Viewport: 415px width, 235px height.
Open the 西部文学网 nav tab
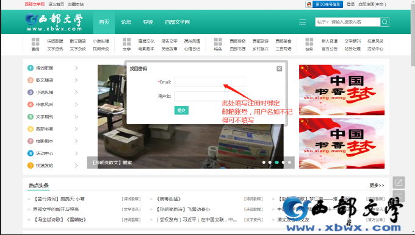click(x=178, y=22)
